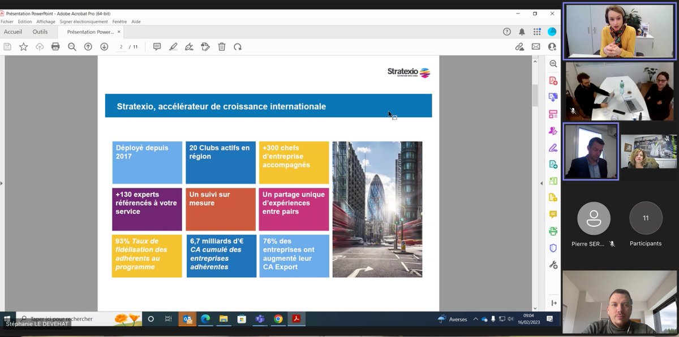Open the Fenêtre menu
679x337 pixels.
pos(119,21)
